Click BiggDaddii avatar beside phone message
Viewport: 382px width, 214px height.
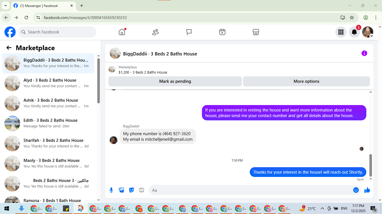tap(114, 140)
